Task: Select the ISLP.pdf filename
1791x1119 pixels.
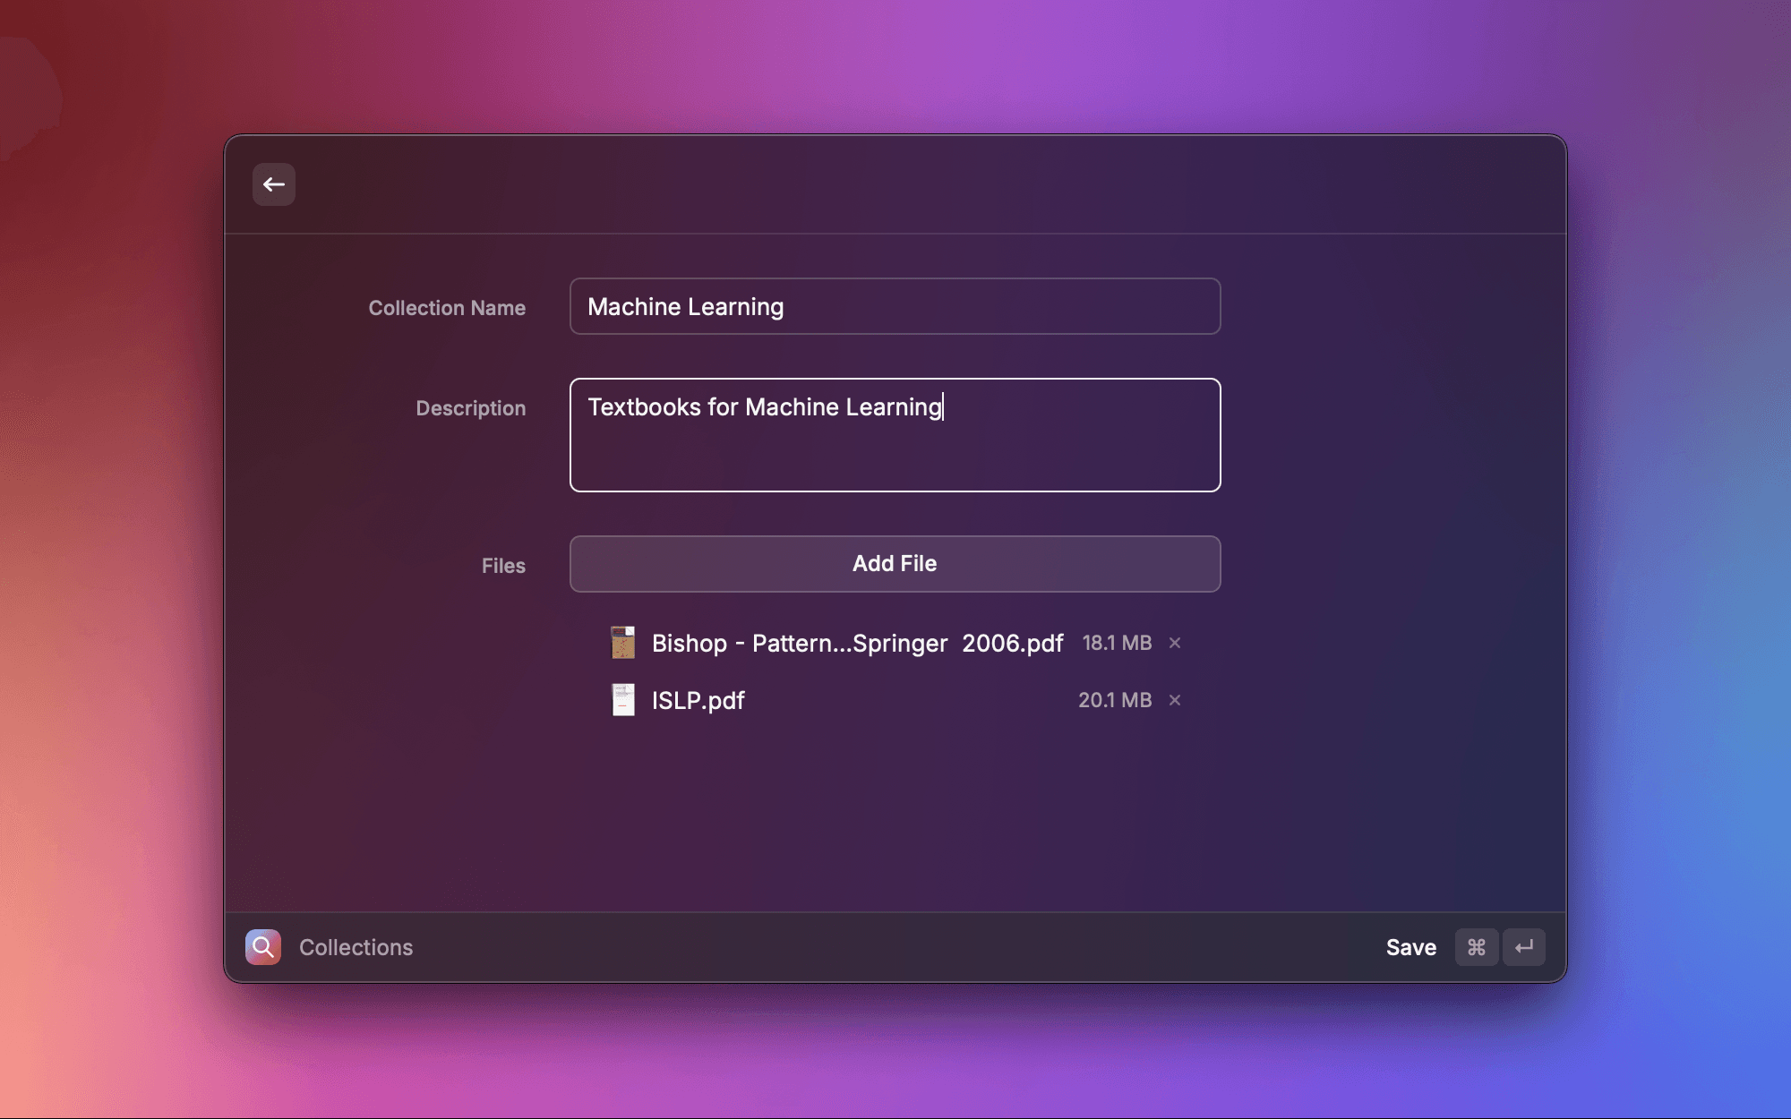Action: [x=698, y=700]
